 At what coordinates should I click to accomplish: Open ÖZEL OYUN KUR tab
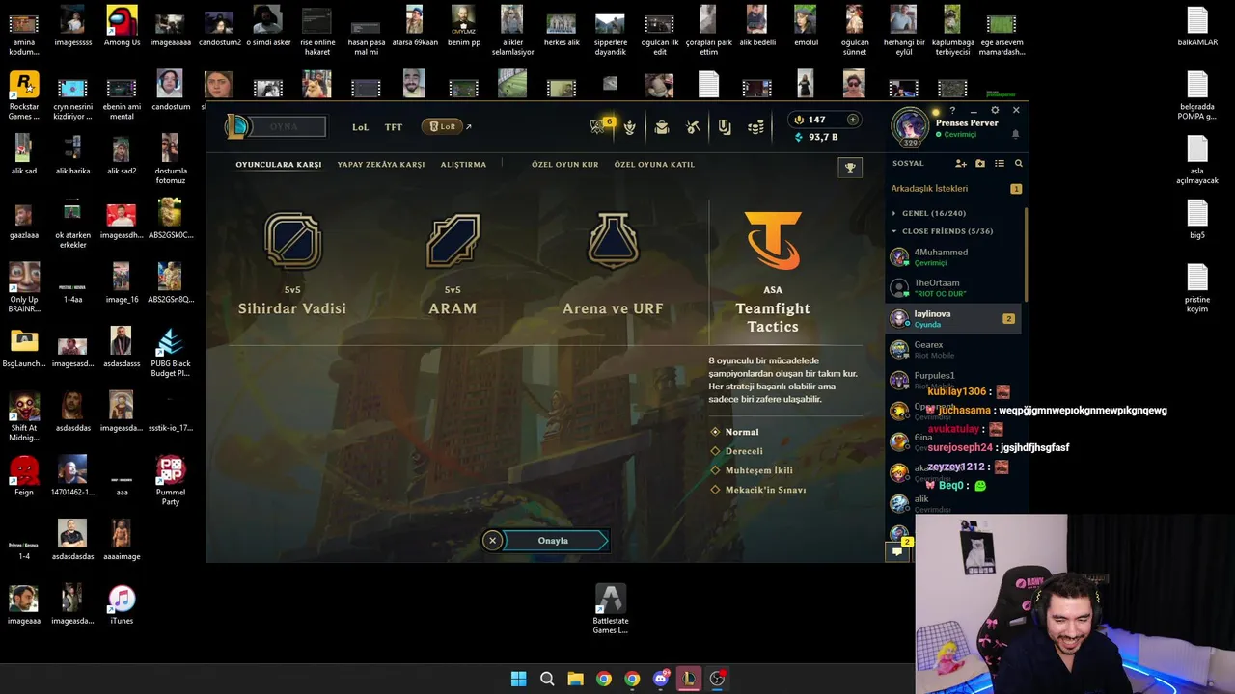click(x=565, y=164)
